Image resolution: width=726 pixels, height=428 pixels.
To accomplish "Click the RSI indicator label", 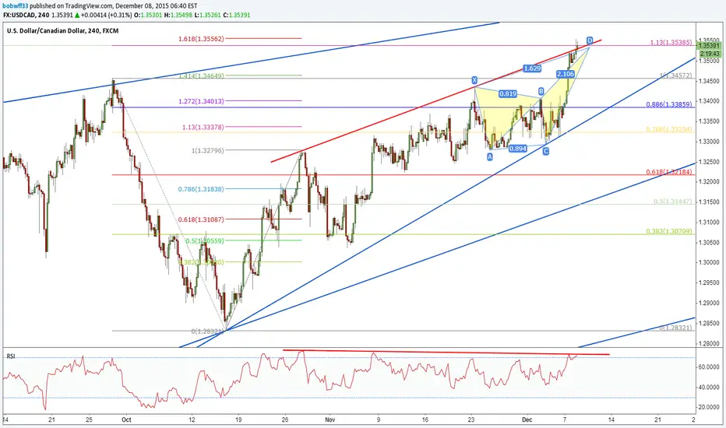I will [11, 356].
